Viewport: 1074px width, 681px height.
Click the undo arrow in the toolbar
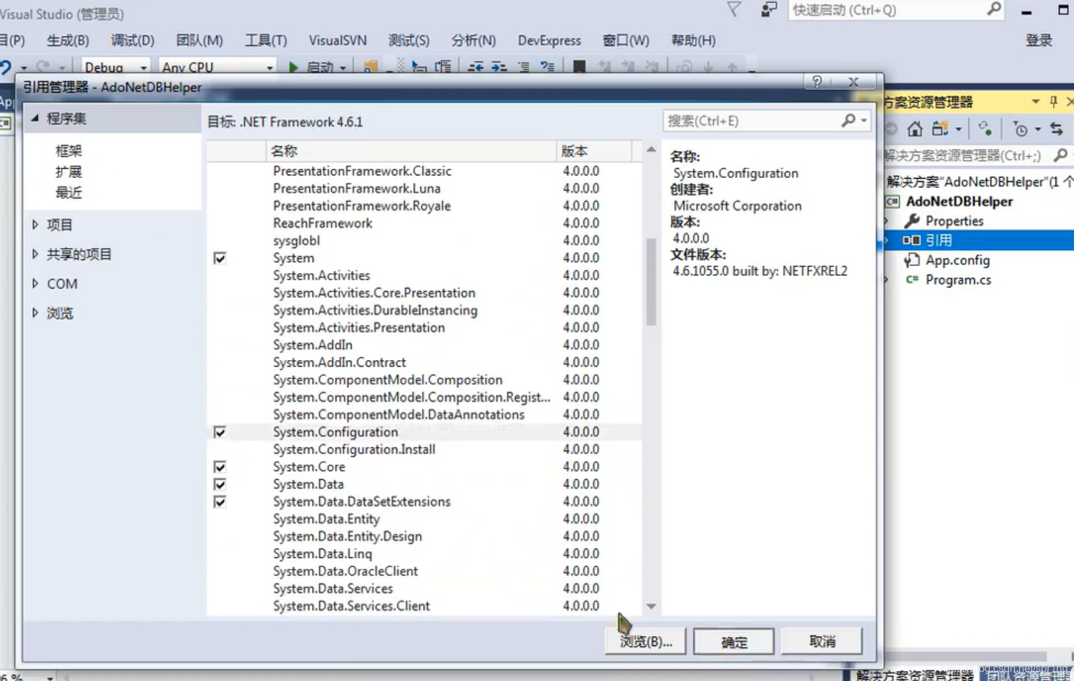pos(5,67)
